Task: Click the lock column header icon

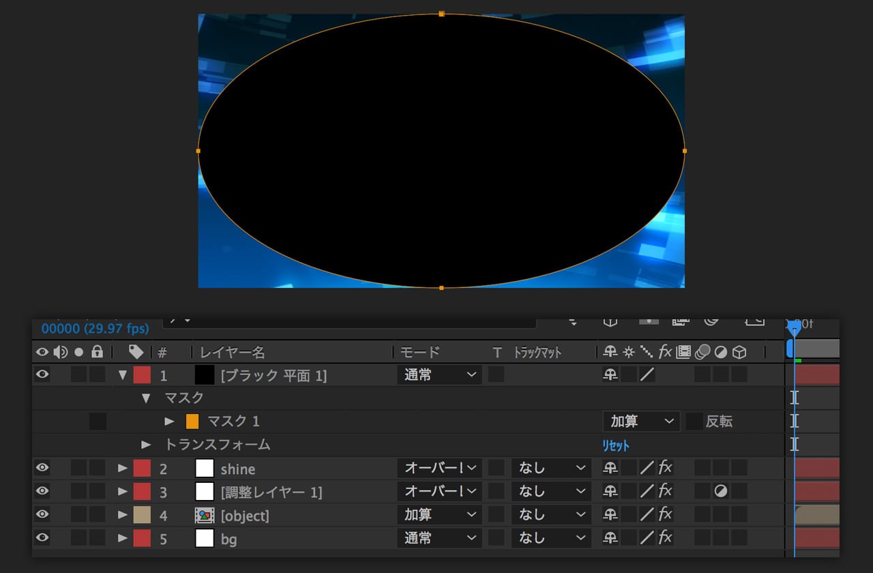Action: 97,352
